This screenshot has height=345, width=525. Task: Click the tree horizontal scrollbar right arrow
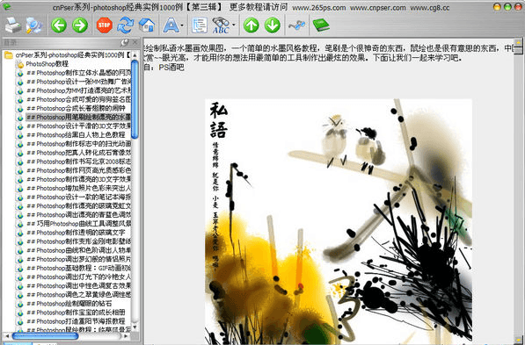pos(127,336)
